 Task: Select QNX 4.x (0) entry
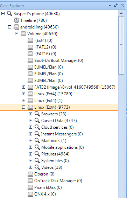tap(45, 194)
